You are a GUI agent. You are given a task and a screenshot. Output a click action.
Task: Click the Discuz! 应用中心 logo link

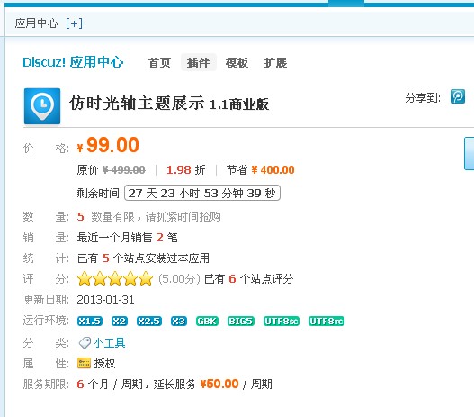(73, 62)
